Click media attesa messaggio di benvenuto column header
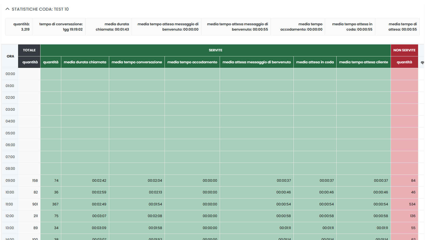 point(256,62)
